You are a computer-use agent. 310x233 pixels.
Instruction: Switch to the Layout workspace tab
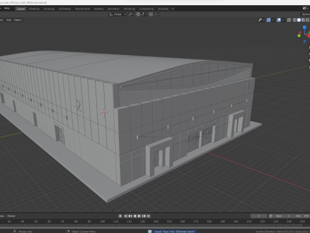[21, 9]
